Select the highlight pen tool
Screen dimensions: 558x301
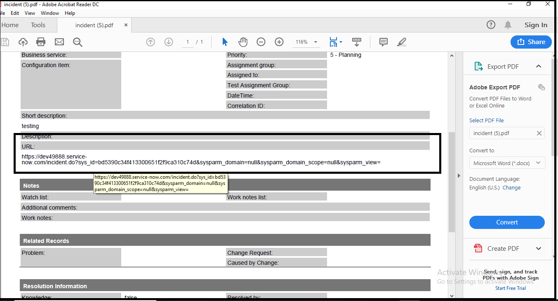coord(402,42)
